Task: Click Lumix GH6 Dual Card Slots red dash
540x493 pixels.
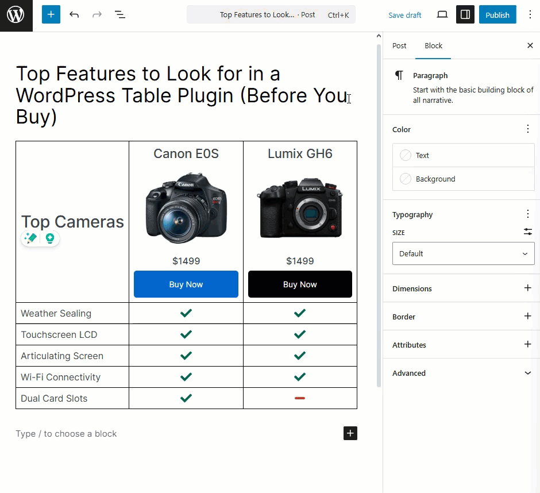Action: pos(300,398)
